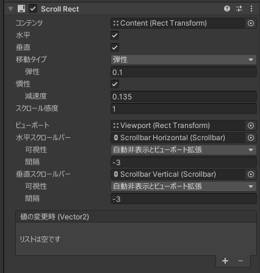Screen dimensions: 260x273
Task: Uncheck the 垂直 checkbox
Action: [x=115, y=48]
